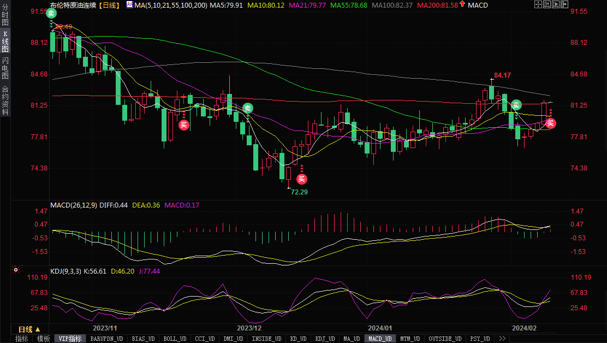Click the red 买 buy signal near 72.29 low
This screenshot has height=343, width=607.
301,179
